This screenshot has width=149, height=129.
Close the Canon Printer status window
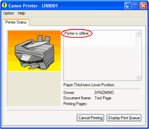[x=143, y=6]
